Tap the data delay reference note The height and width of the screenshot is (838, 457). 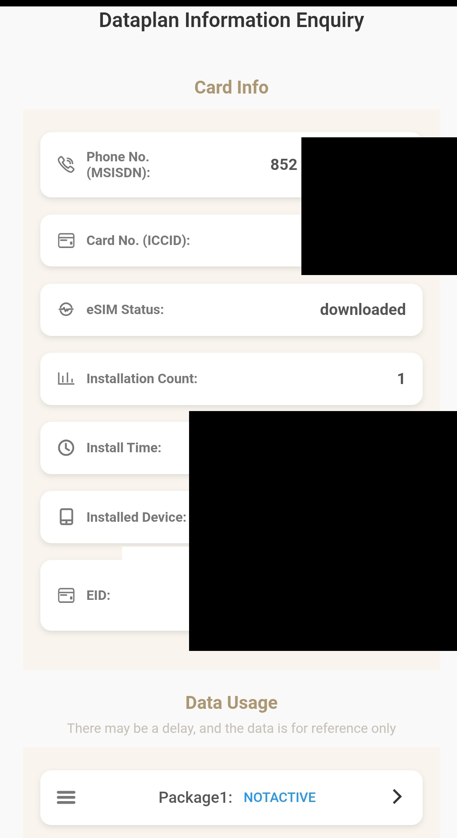[232, 728]
